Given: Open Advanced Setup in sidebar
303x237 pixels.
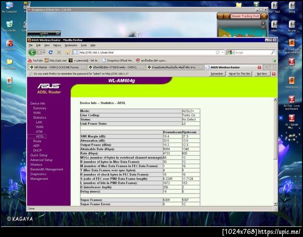Looking at the screenshot, I should pos(41,160).
